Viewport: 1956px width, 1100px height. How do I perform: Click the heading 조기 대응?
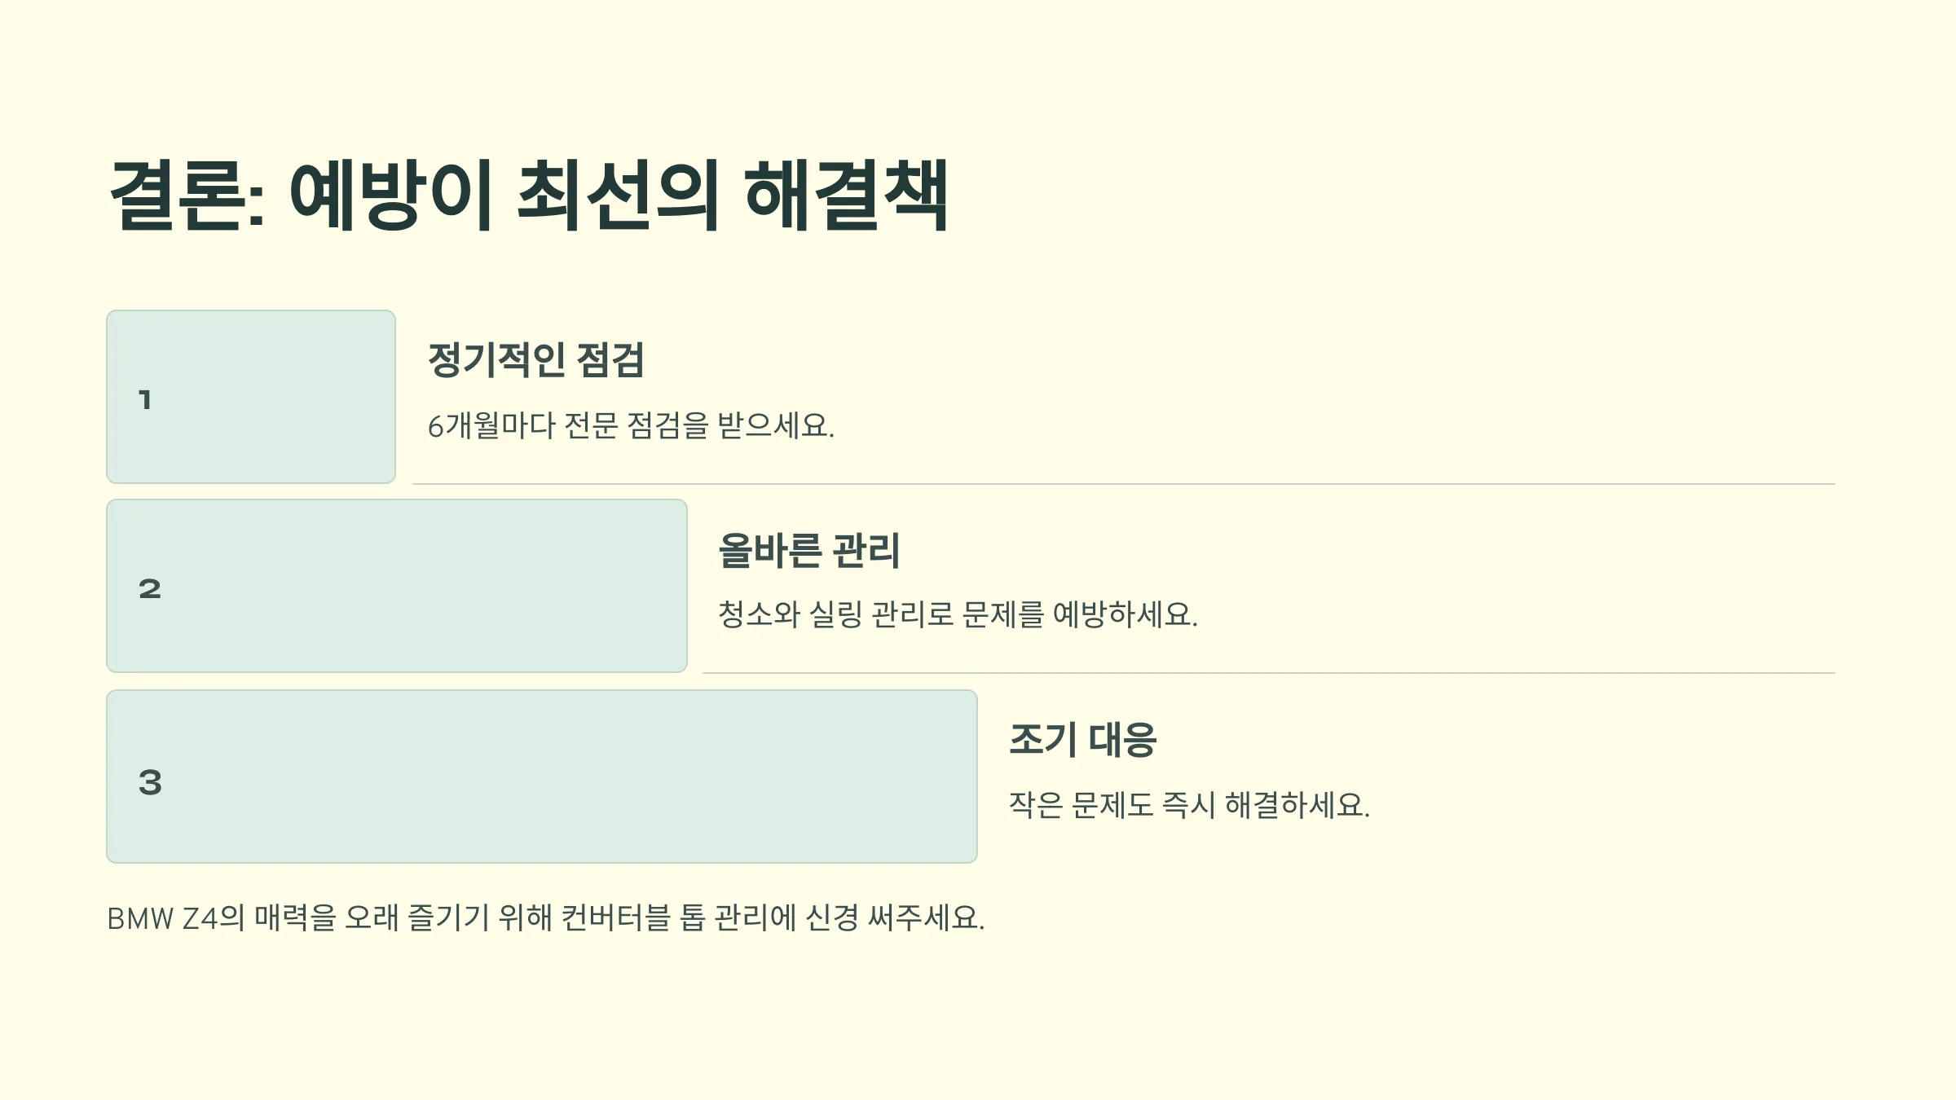(1082, 740)
